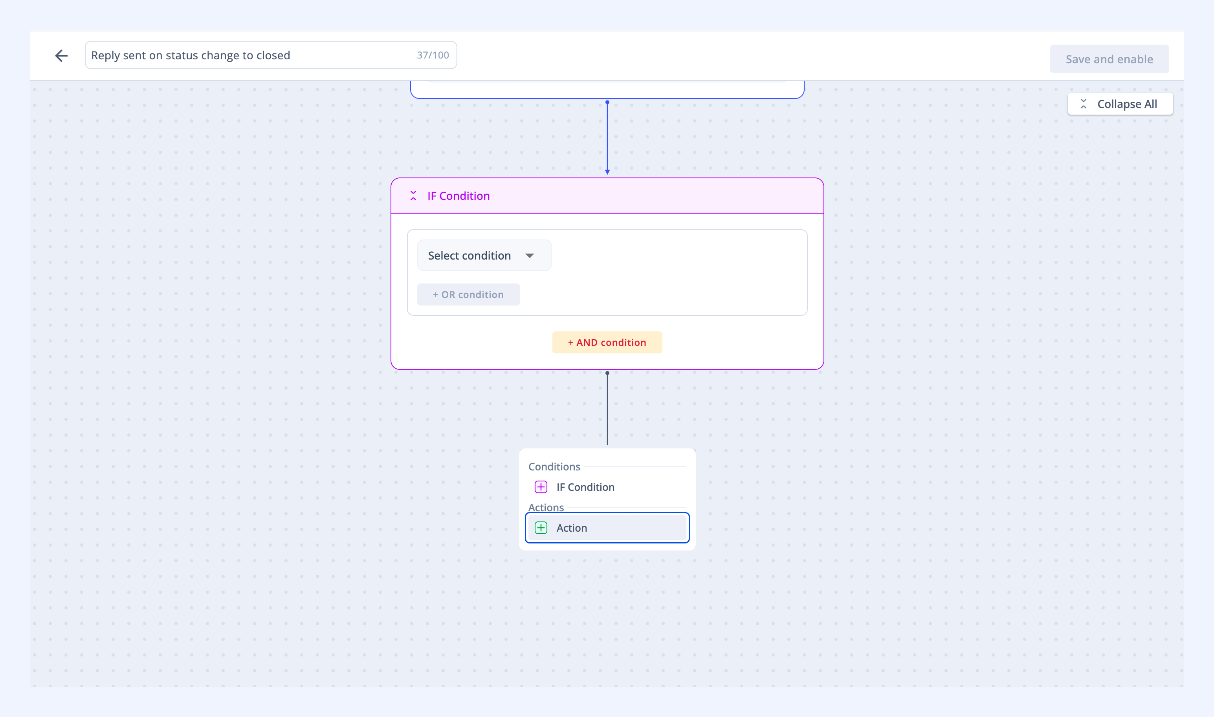Choose Action from the add menu
Viewport: 1214px width, 717px height.
(x=607, y=528)
